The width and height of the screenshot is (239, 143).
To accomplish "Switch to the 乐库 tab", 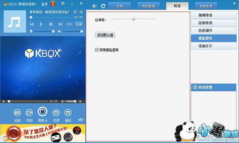I will tap(119, 6).
